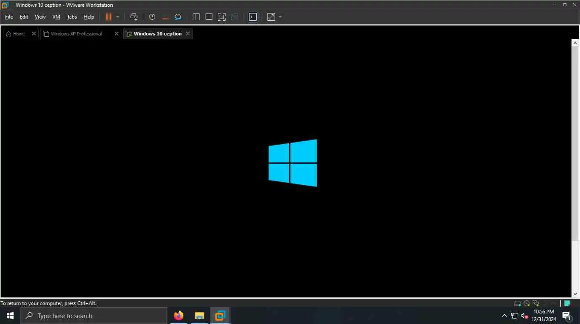The width and height of the screenshot is (580, 324).
Task: Click the taskbar search box
Action: click(94, 316)
